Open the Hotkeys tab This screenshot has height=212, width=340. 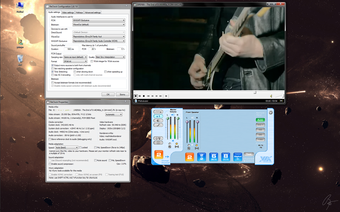[79, 12]
